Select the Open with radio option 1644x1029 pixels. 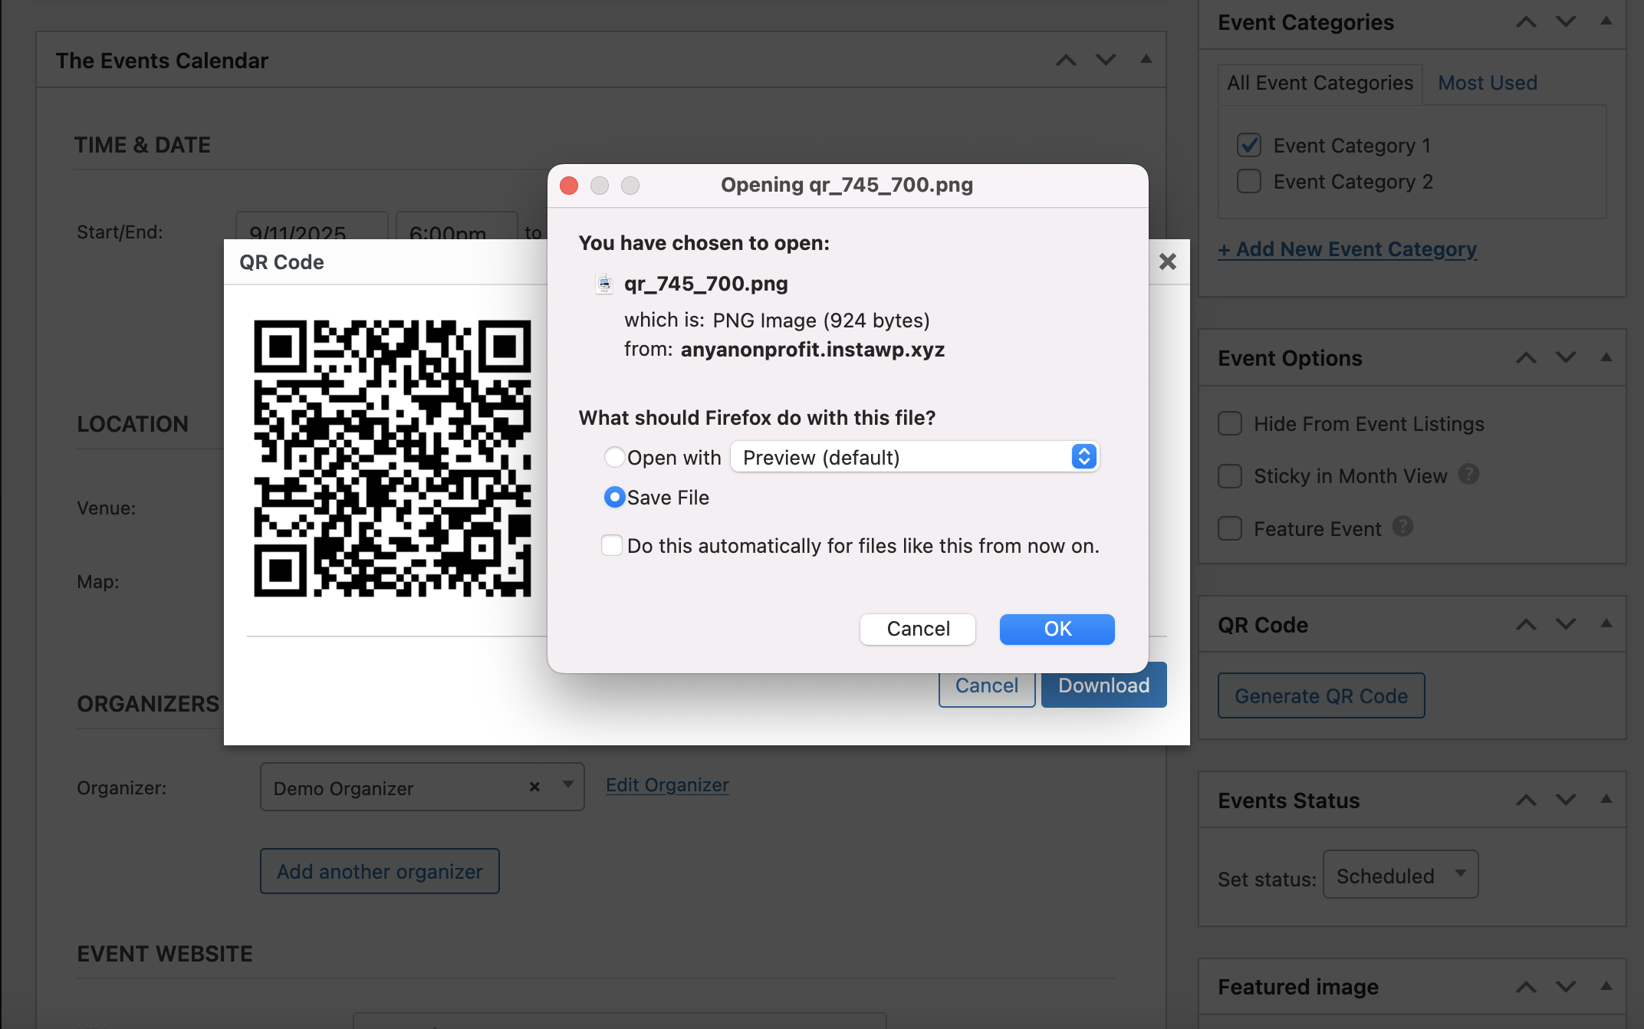coord(614,457)
